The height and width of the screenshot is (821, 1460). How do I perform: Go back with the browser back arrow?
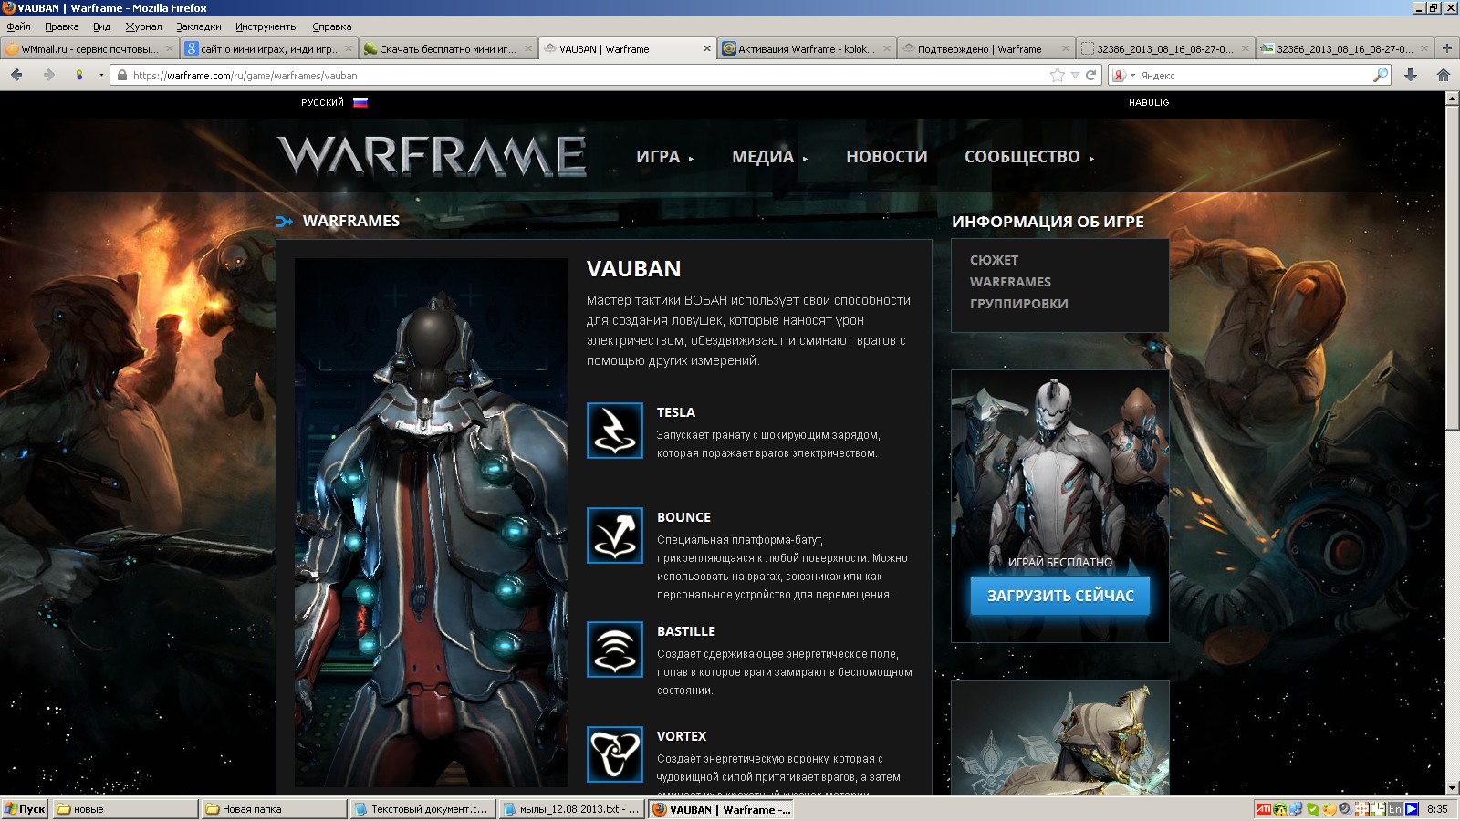click(x=16, y=75)
